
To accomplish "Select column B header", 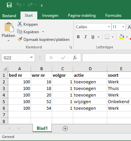I will [x=42, y=69].
